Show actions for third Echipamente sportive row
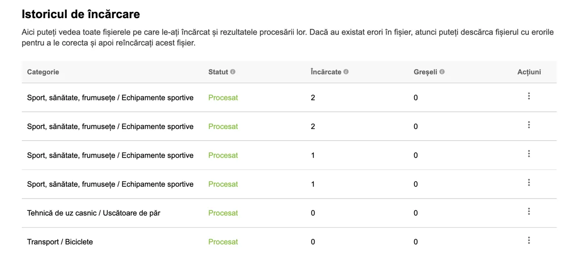 tap(529, 154)
